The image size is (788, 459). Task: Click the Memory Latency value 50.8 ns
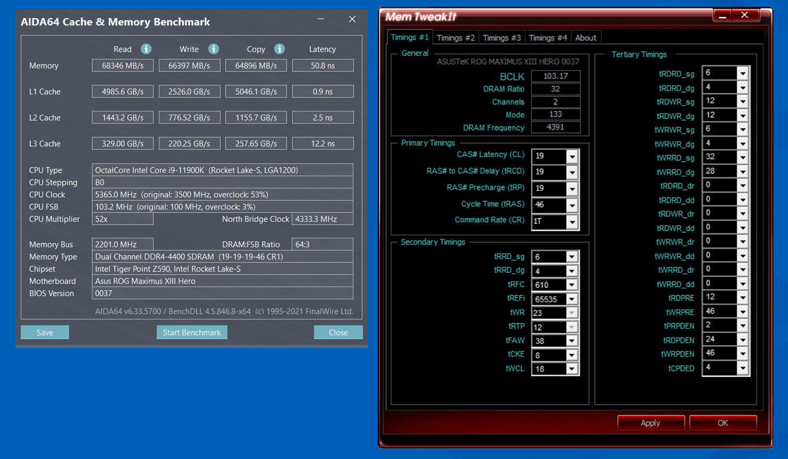coord(323,65)
